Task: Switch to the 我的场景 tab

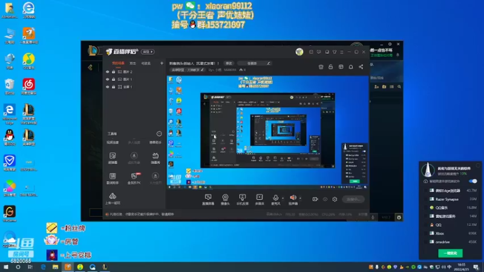Action: [x=118, y=63]
